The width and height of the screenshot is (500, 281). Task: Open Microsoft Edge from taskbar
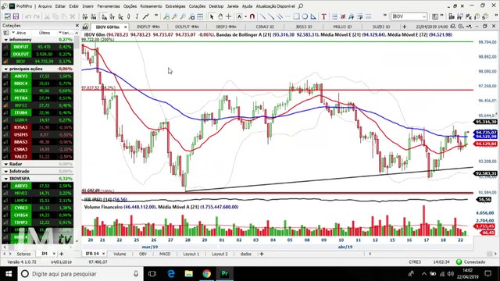click(171, 274)
